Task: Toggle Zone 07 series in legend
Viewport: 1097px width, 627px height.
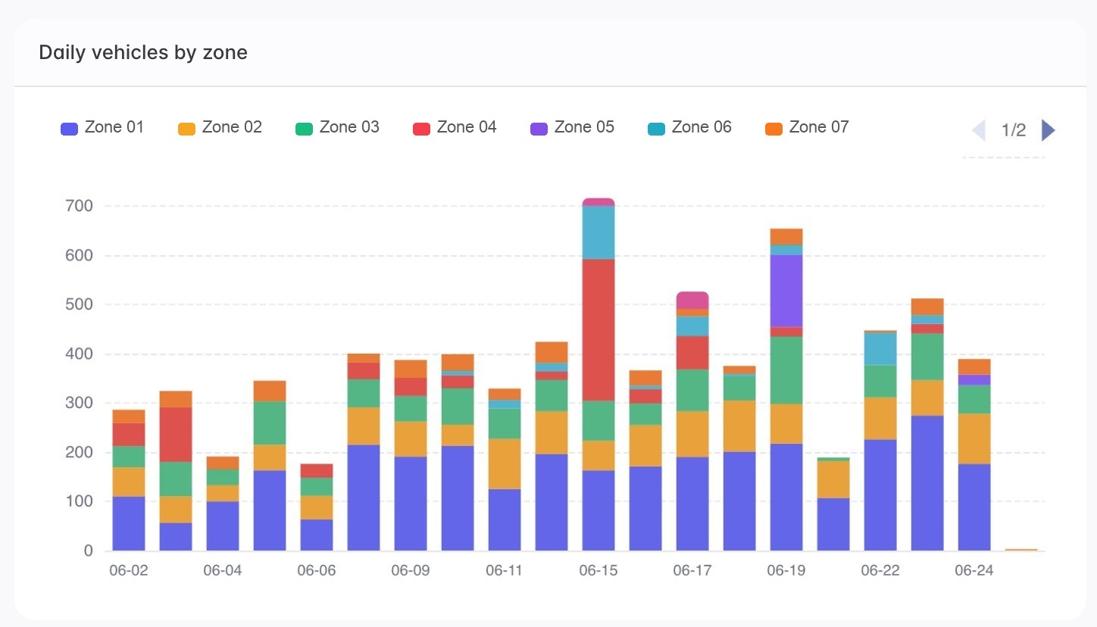Action: tap(807, 127)
